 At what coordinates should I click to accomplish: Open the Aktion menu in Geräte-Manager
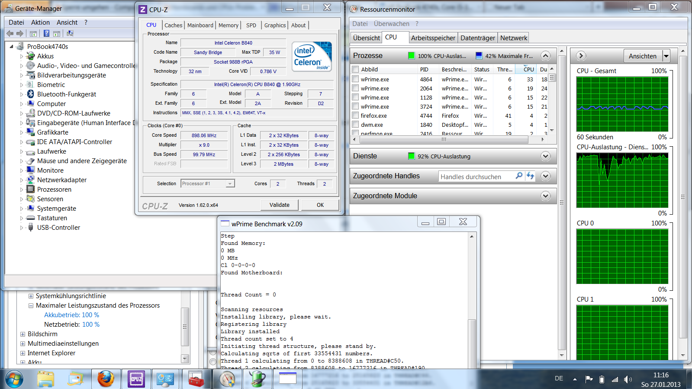coord(40,23)
